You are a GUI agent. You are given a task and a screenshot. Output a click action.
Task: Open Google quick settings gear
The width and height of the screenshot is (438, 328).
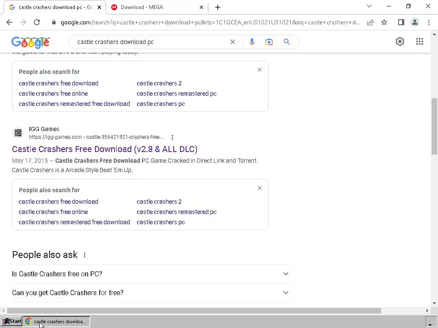(400, 41)
